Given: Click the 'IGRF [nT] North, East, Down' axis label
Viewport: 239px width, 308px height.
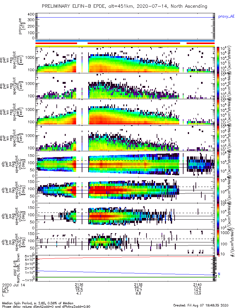Looking at the screenshot, I should (x=17, y=268).
